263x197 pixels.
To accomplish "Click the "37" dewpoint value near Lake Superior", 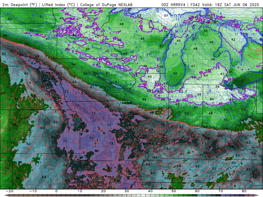I will (x=166, y=15).
